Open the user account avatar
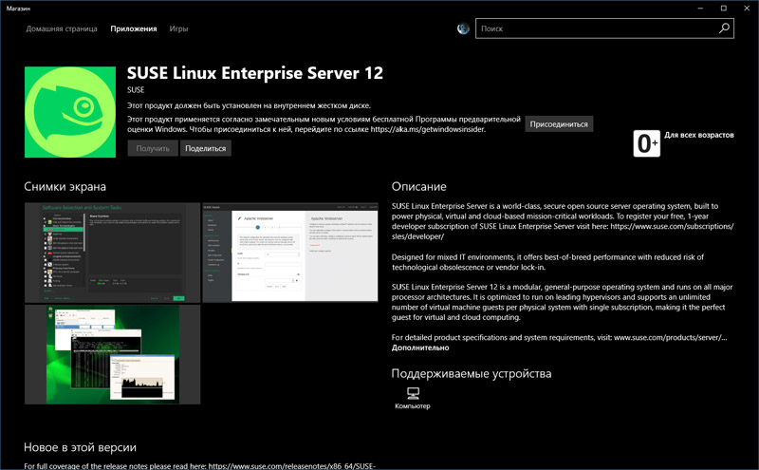This screenshot has width=759, height=470. tap(463, 28)
